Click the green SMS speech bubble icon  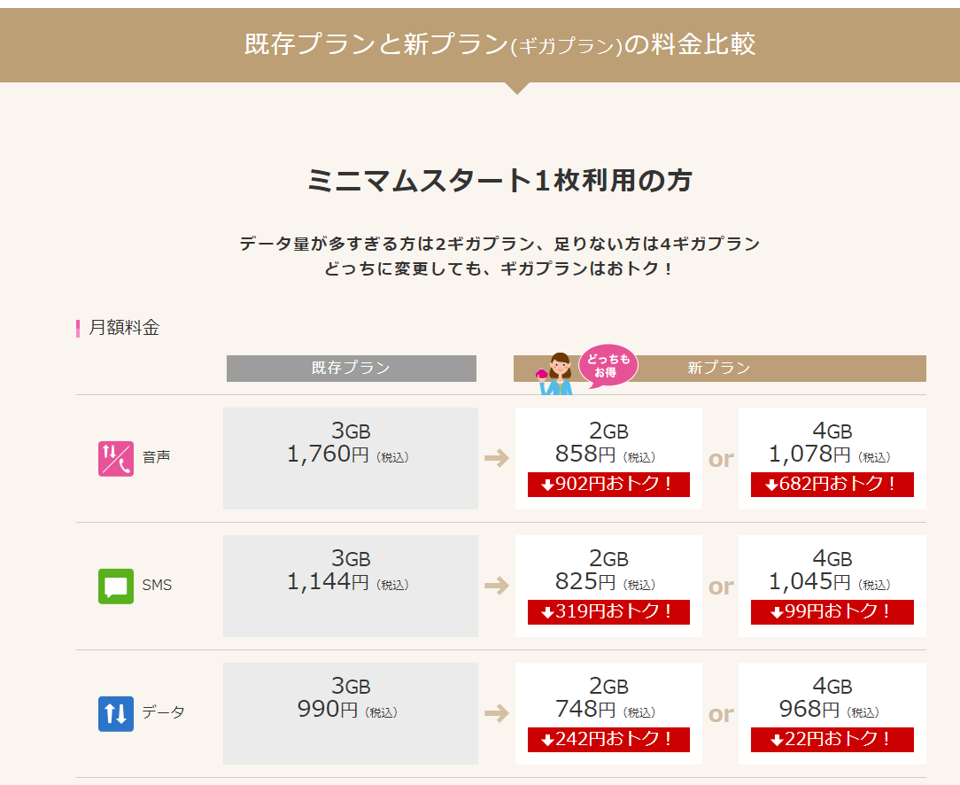(x=115, y=586)
